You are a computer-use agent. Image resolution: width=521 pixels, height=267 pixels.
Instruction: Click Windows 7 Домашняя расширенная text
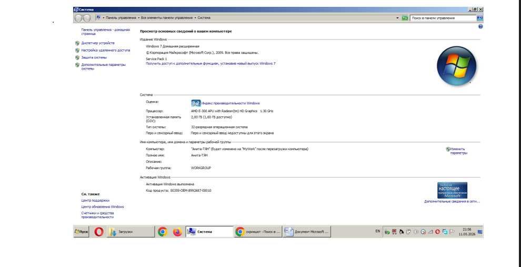coord(173,46)
